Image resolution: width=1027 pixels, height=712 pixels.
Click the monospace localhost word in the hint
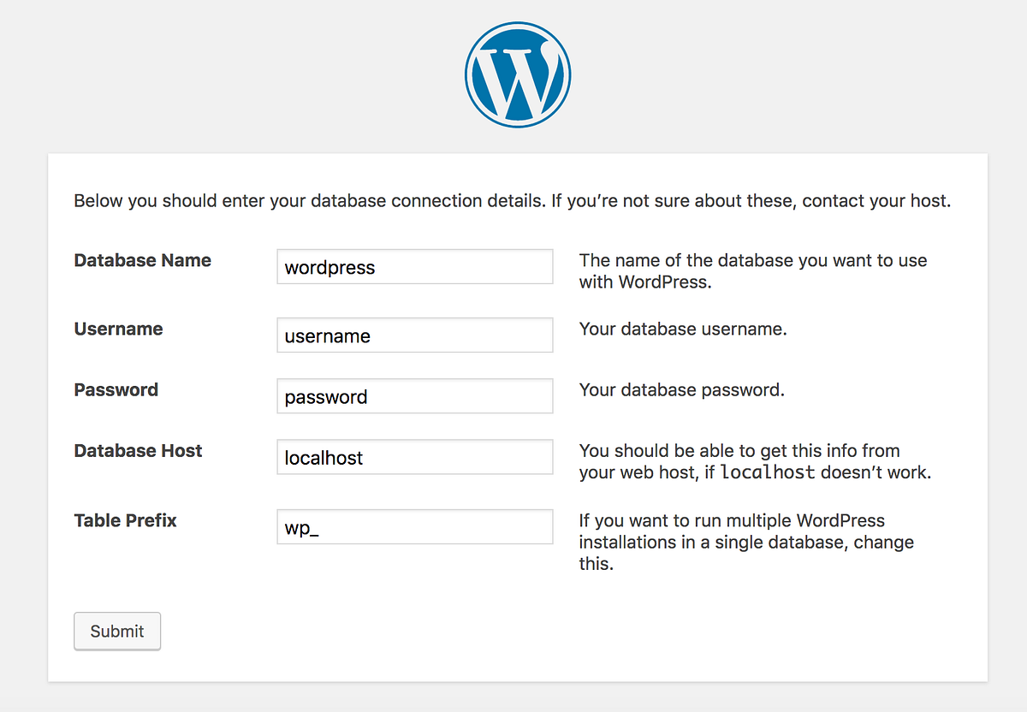click(768, 472)
